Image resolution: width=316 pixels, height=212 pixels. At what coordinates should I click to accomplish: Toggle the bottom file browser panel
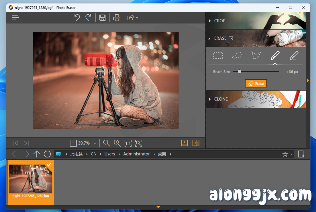[x=184, y=143]
